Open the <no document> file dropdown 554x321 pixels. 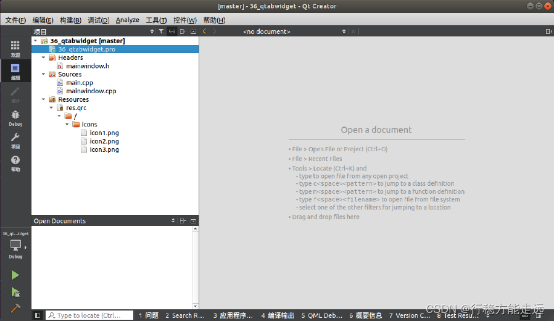294,31
